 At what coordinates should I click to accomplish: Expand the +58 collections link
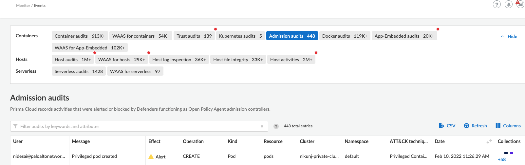point(501,159)
